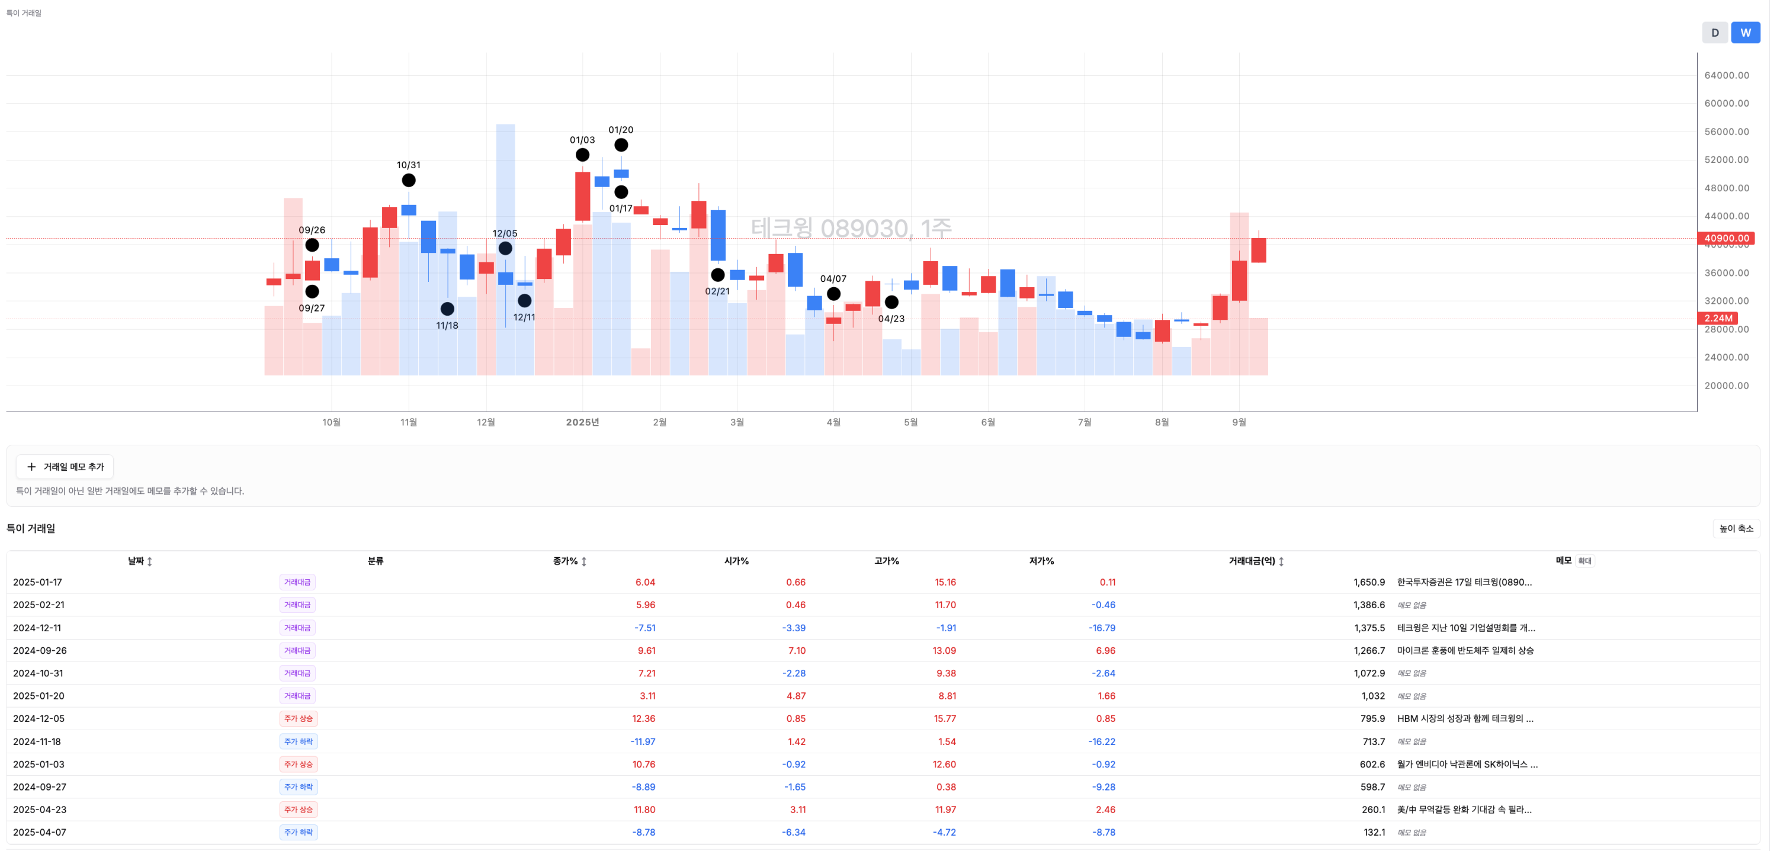Click 주가 상승 tag in 2025-01-03 row

point(299,764)
